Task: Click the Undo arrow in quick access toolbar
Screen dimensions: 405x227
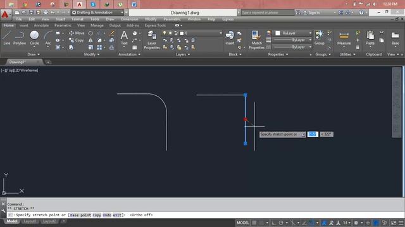Action: pos(53,13)
